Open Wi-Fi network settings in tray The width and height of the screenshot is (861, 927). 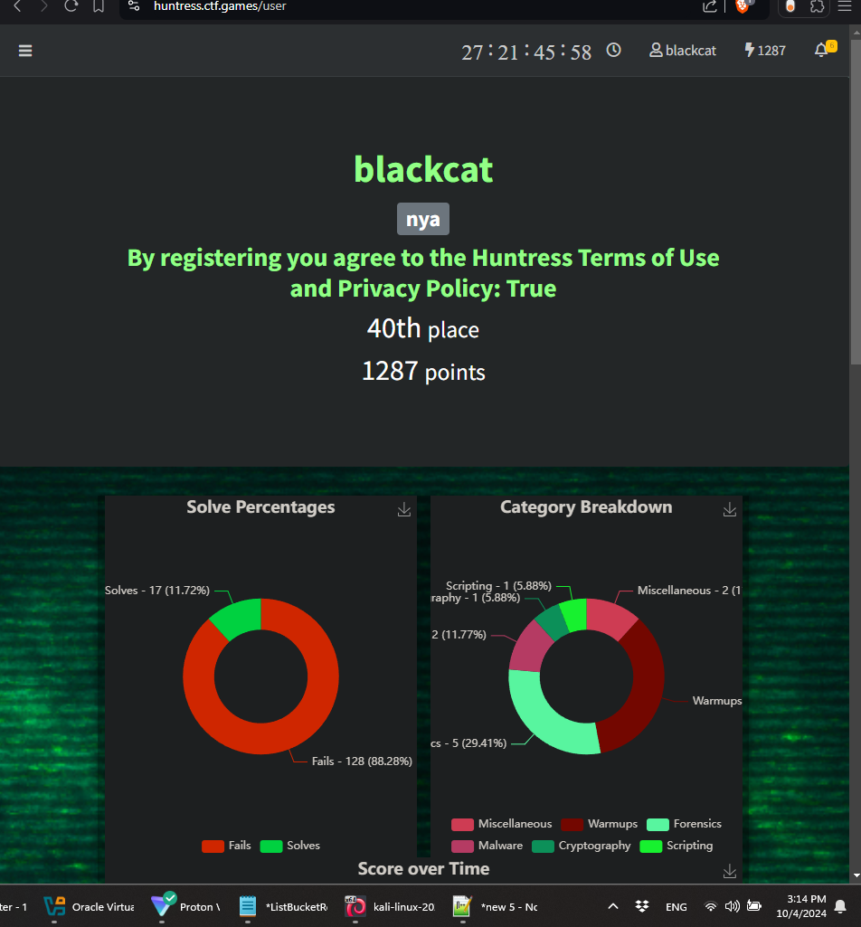click(x=711, y=906)
